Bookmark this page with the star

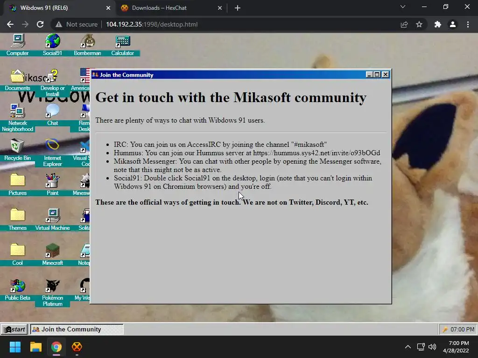pos(419,24)
